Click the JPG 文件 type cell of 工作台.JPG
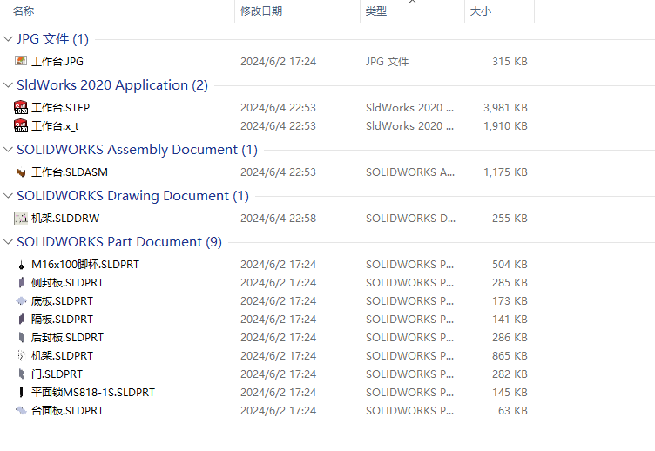655x451 pixels. (388, 62)
